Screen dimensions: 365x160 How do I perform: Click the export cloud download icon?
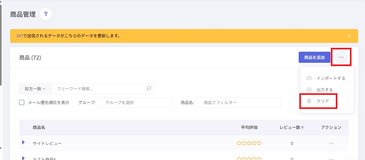click(309, 90)
